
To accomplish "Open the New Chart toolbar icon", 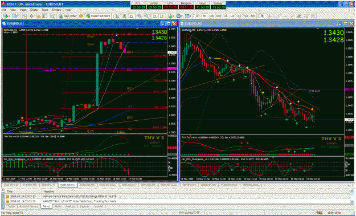I will (6, 16).
